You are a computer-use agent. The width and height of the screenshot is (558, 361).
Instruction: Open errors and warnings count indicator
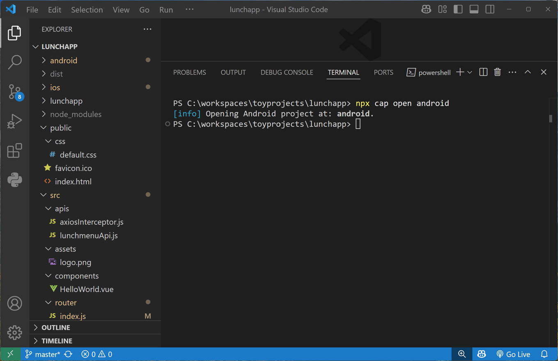coord(96,354)
